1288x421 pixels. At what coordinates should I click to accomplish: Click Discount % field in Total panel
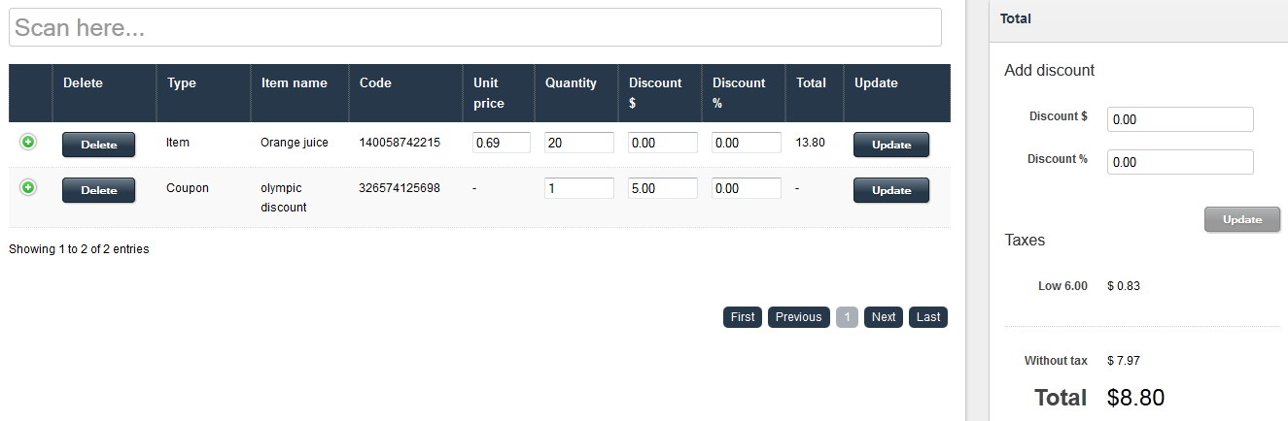(x=1179, y=162)
